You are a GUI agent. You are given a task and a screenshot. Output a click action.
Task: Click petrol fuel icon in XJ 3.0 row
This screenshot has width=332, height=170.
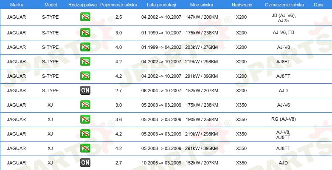[85, 105]
